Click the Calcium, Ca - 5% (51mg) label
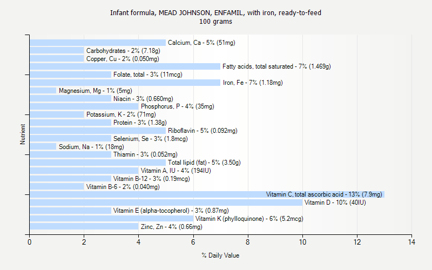The height and width of the screenshot is (270, 432). tap(201, 43)
